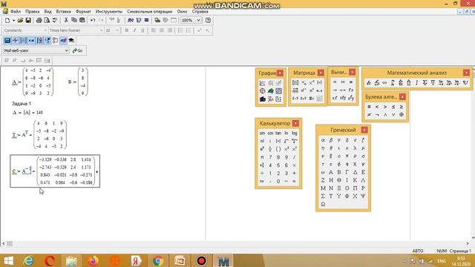Cut selection with the scissors icon

click(x=66, y=20)
